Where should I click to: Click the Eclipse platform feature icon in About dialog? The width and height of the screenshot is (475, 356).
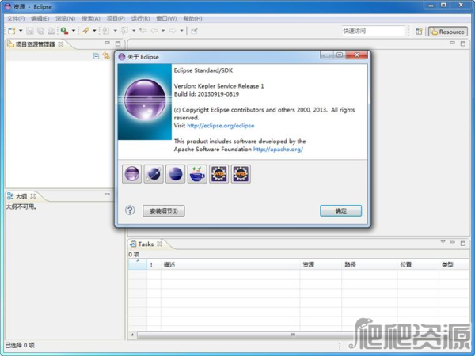(x=132, y=174)
